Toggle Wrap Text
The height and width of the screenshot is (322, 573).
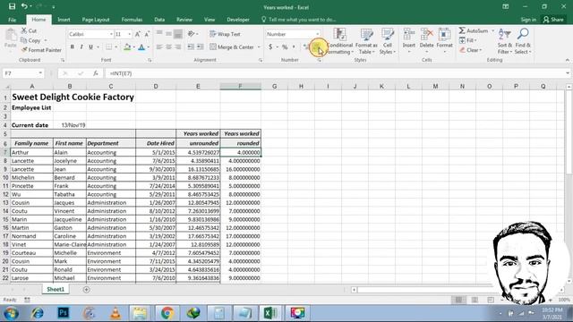(225, 34)
